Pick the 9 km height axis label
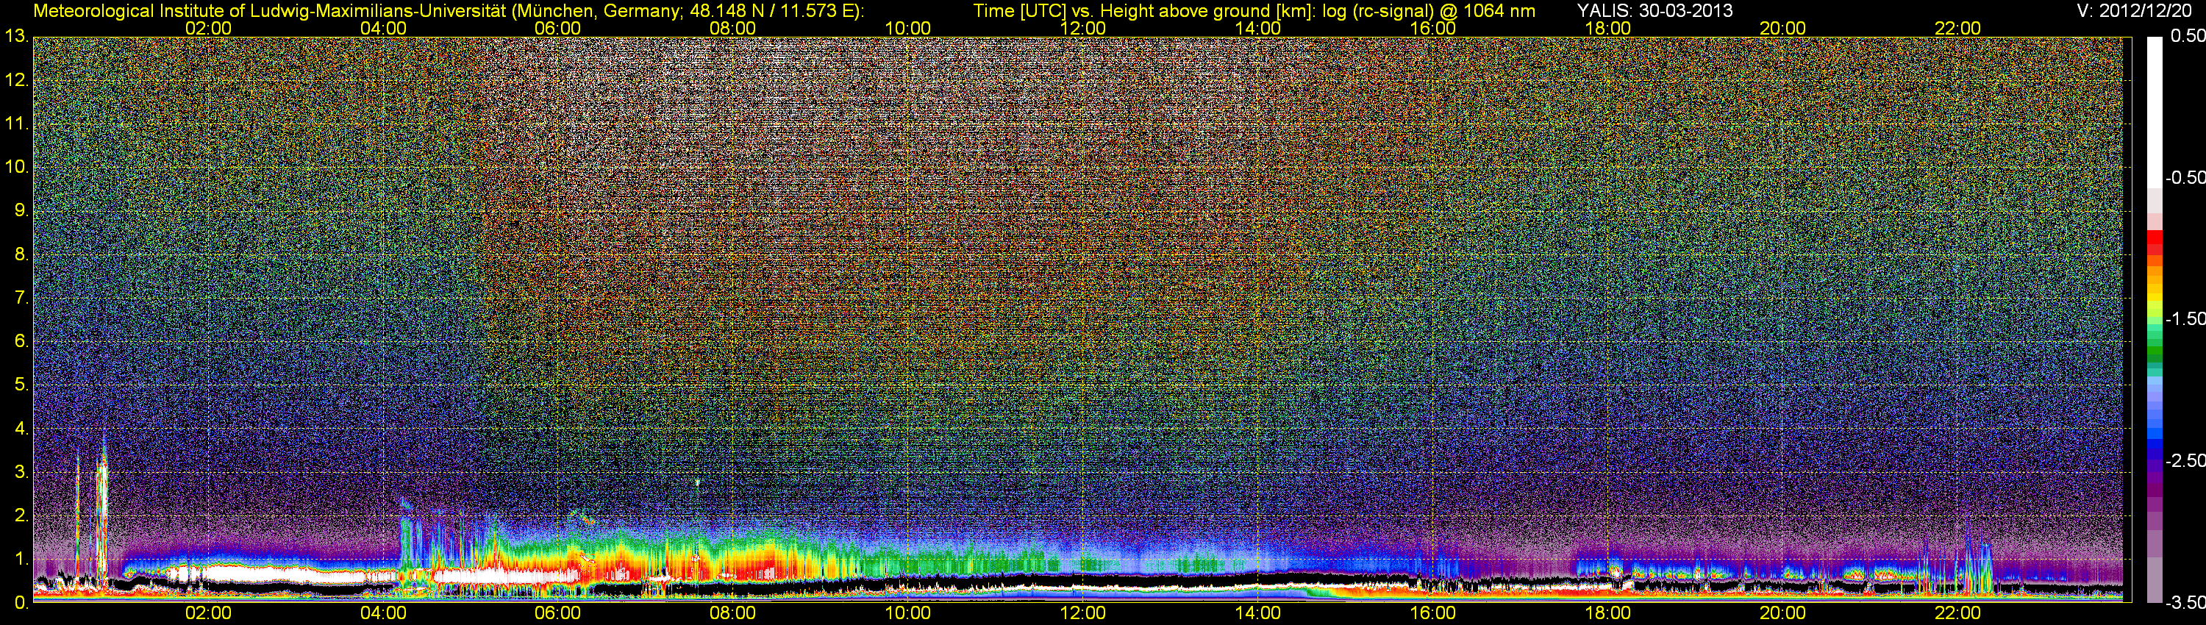Viewport: 2206px width, 625px height. (21, 210)
